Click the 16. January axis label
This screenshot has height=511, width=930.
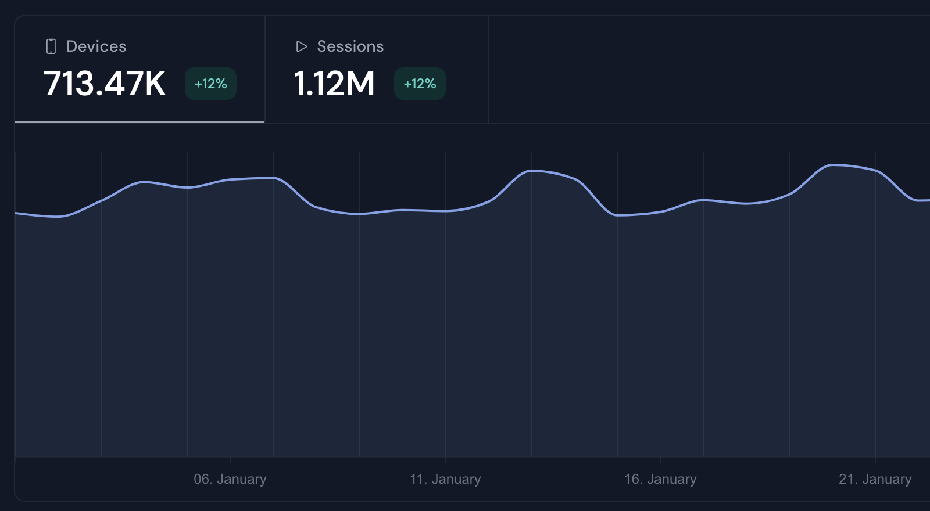(x=660, y=479)
